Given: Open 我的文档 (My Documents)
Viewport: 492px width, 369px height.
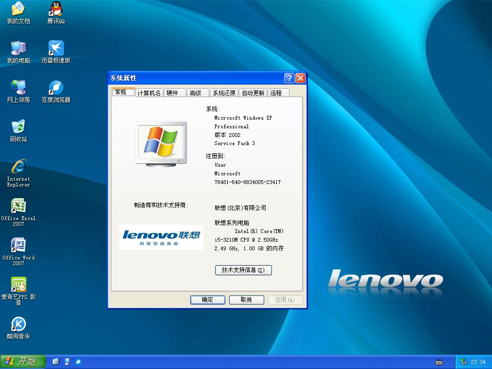Looking at the screenshot, I should click(18, 10).
